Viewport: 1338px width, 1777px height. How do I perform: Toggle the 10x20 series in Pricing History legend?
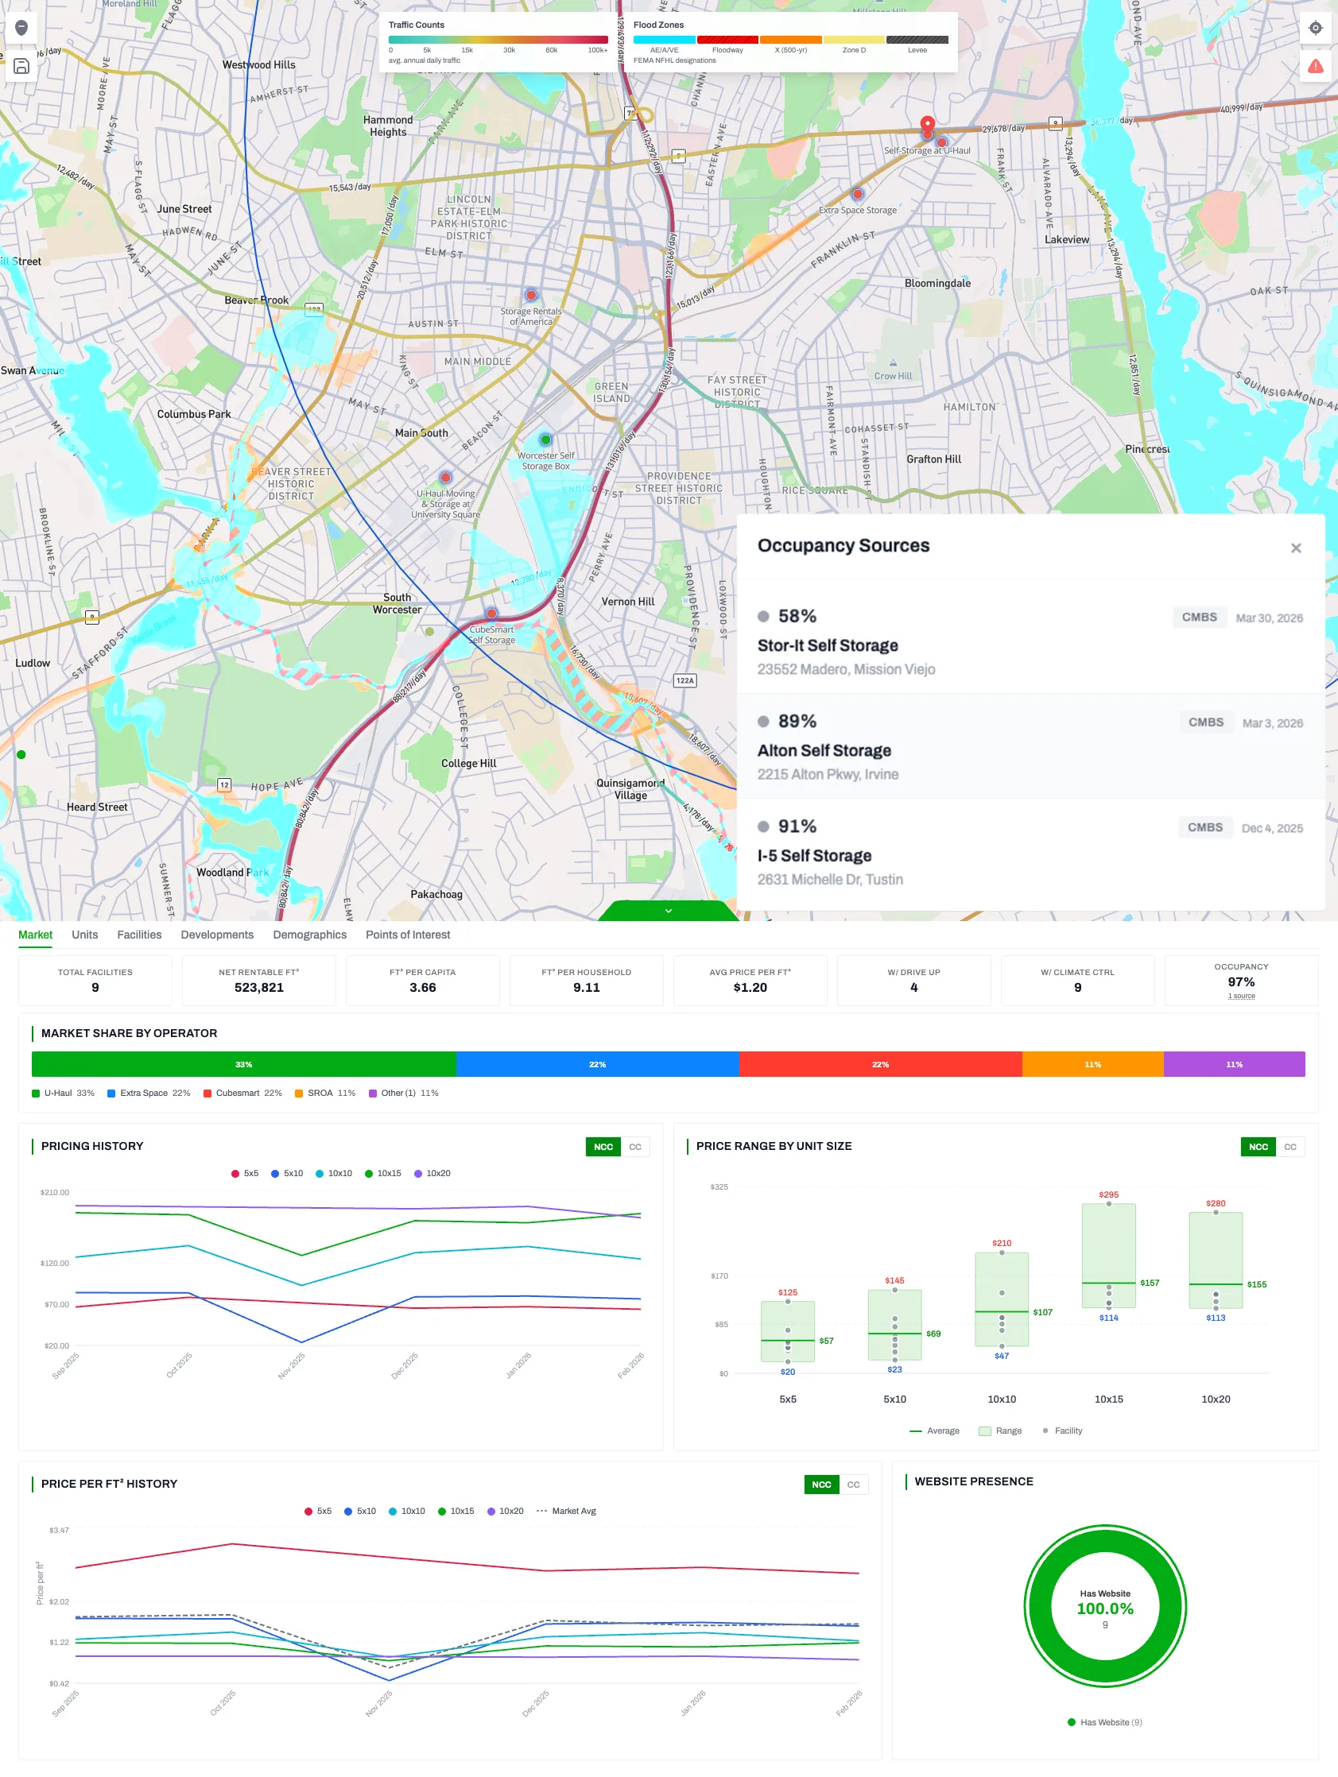pos(432,1173)
